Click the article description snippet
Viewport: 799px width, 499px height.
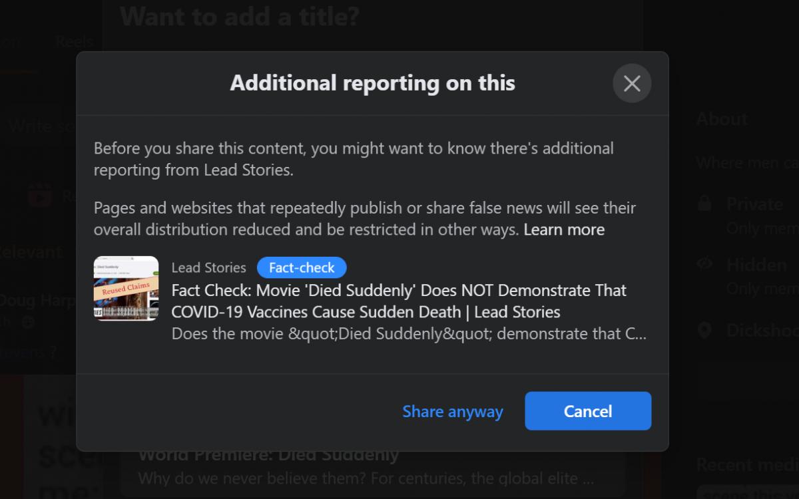point(409,333)
